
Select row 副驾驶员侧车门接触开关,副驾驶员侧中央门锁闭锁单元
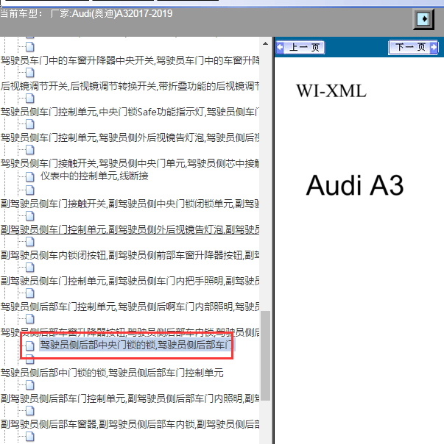tap(130, 204)
